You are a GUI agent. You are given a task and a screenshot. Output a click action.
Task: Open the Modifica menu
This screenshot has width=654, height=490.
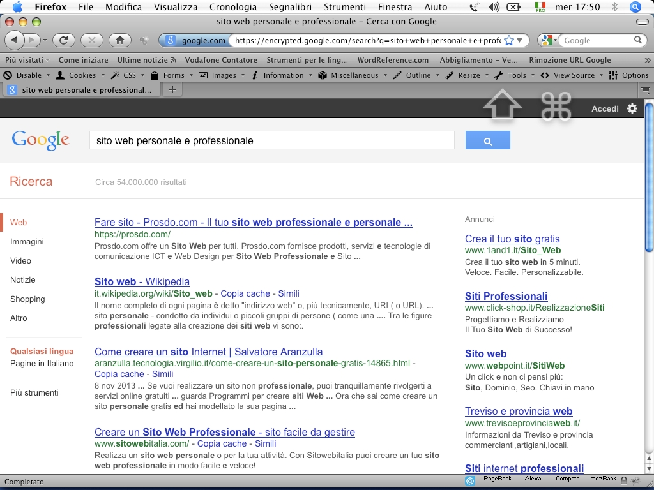pos(123,7)
